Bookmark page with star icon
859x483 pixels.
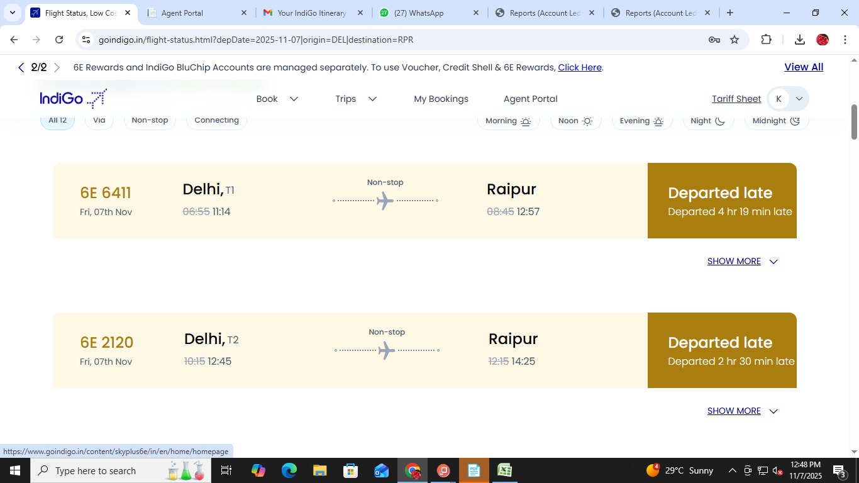734,40
